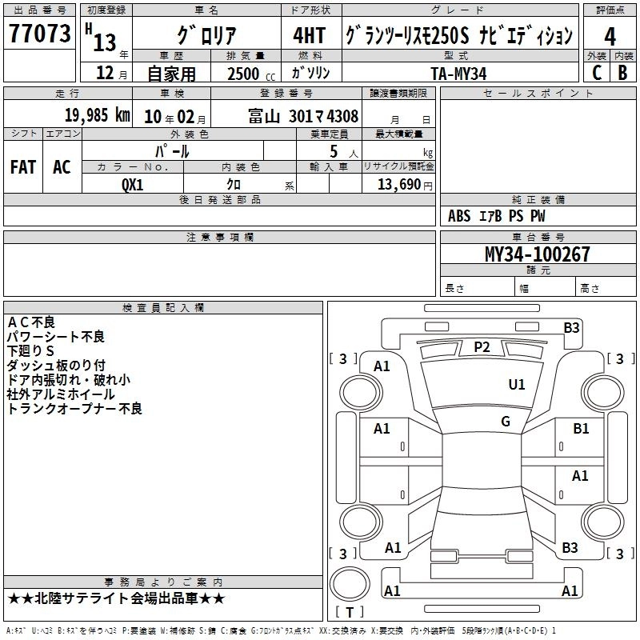Click the note トランクオープナー不良
This screenshot has width=640, height=640.
pyautogui.click(x=74, y=409)
